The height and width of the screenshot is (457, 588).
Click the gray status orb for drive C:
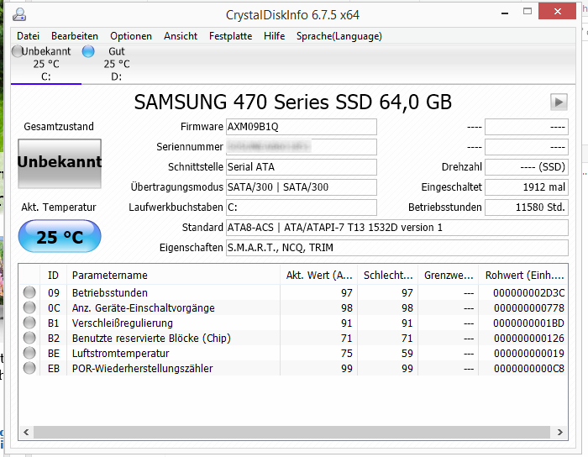18,51
